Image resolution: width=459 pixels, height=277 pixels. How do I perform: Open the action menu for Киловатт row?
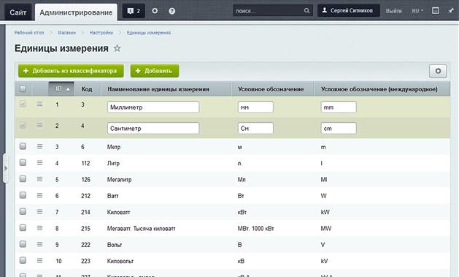[40, 212]
